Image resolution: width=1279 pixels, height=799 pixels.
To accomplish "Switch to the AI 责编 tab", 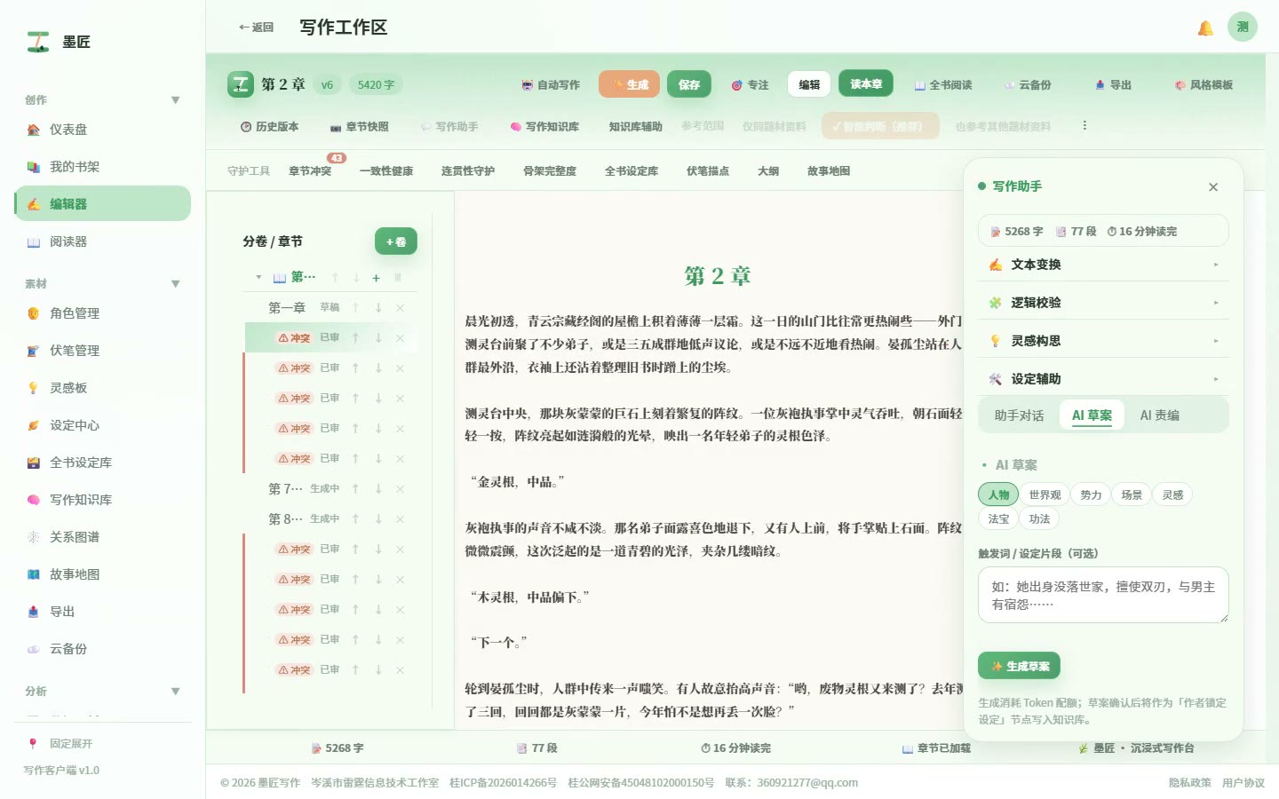I will pyautogui.click(x=1159, y=415).
